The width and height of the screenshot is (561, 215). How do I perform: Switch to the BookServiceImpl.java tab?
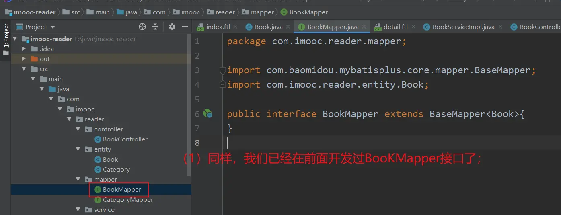[463, 27]
